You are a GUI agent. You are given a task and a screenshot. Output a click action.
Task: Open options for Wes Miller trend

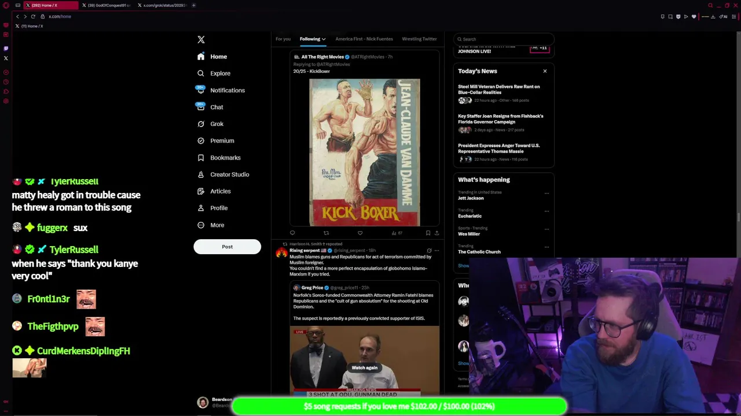click(x=546, y=229)
